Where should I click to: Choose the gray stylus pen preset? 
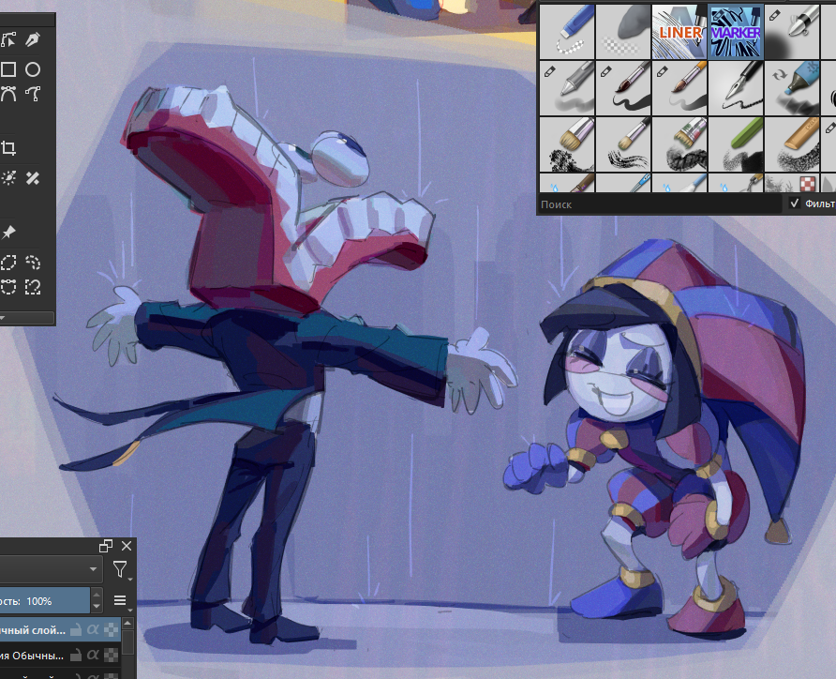[x=567, y=88]
